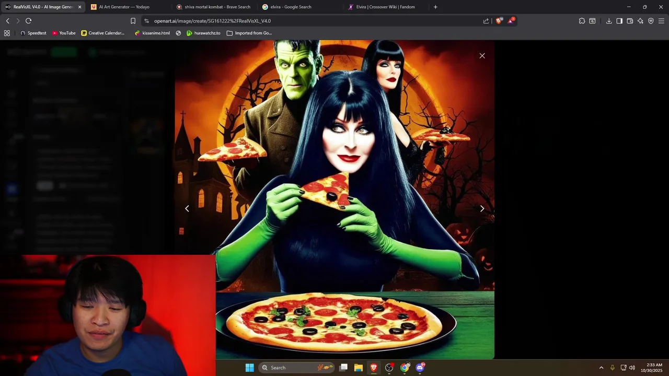
Task: Expand the Imported from Google bookmarks folder
Action: pyautogui.click(x=249, y=33)
